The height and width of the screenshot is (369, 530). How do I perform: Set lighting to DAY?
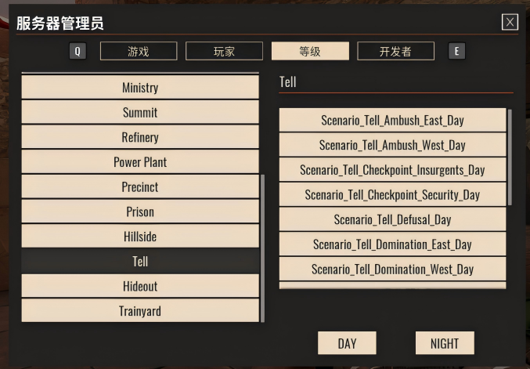click(347, 343)
